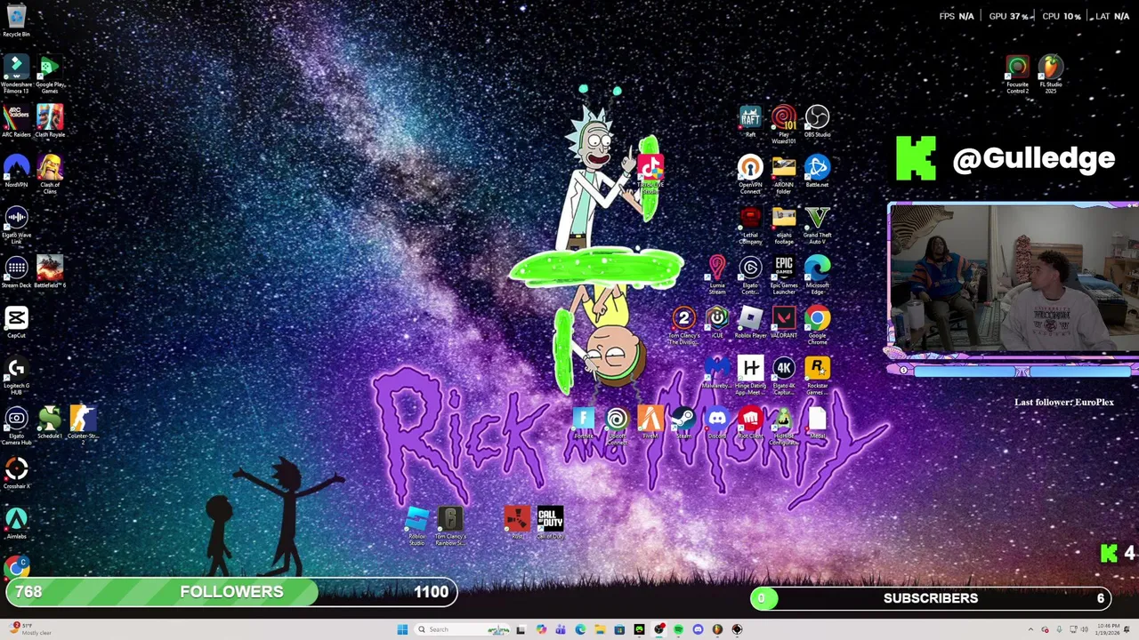
Task: Launch the FiveM desktop icon
Action: pos(650,422)
